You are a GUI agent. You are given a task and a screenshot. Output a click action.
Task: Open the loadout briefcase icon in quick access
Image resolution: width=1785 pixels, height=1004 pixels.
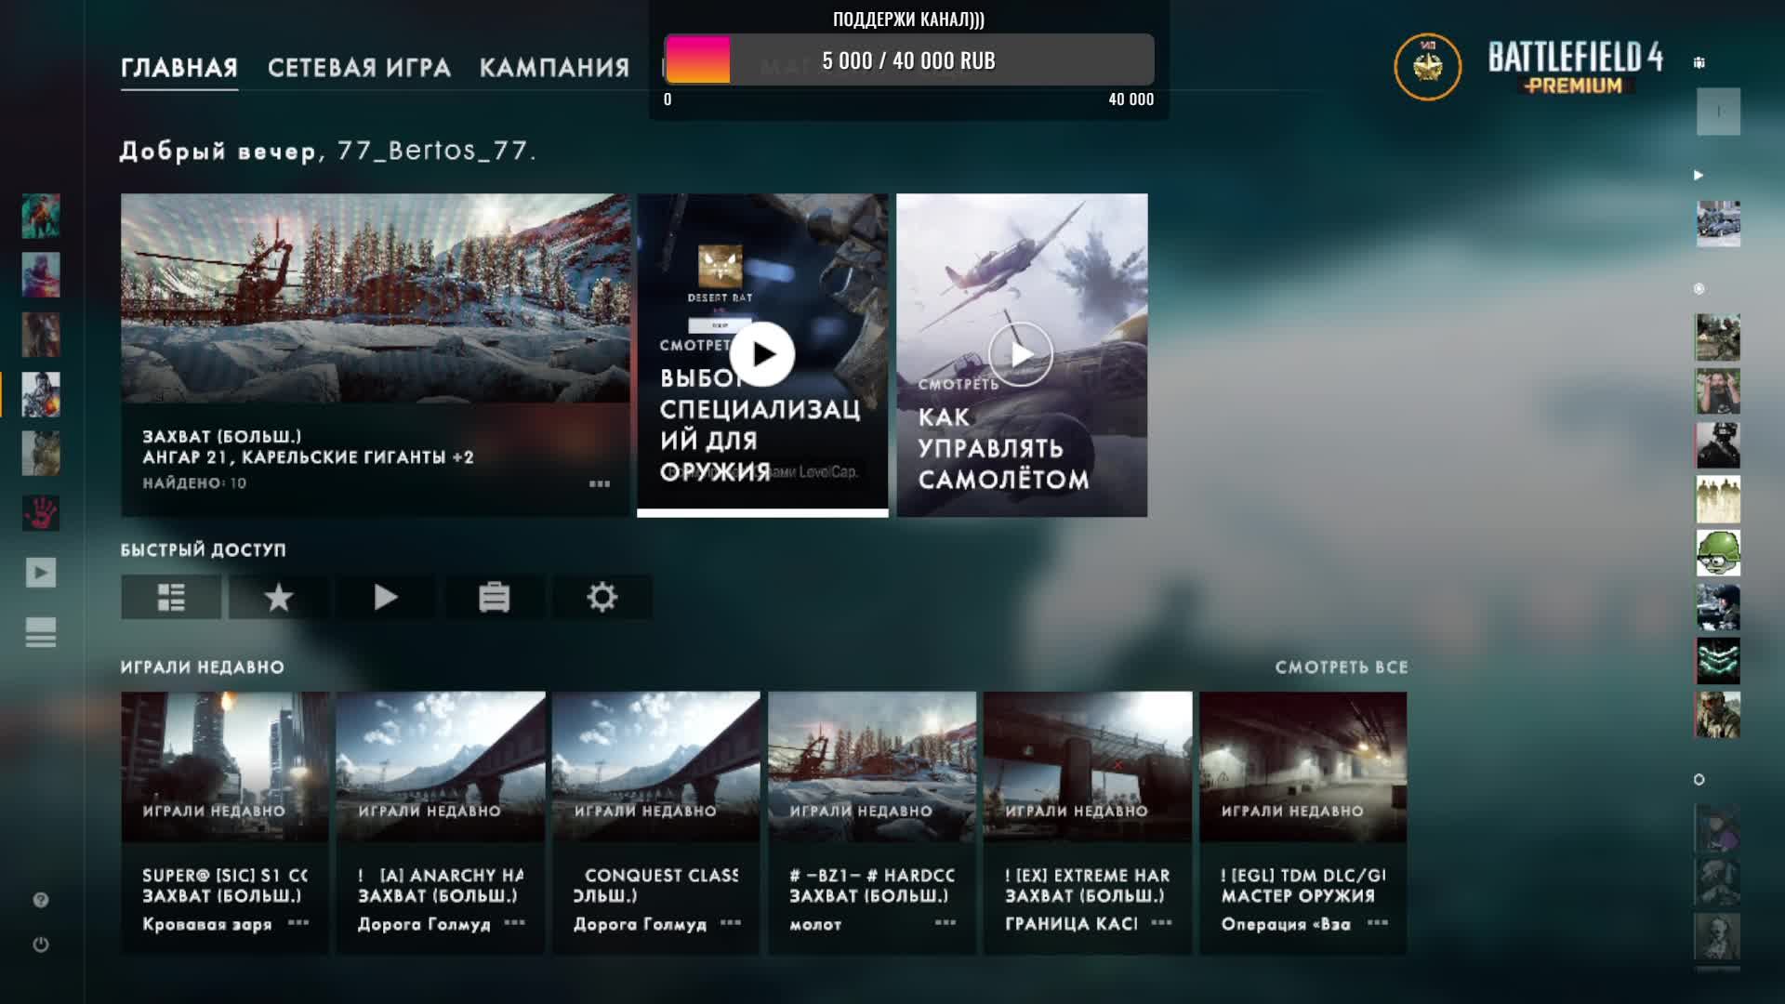[x=494, y=597]
